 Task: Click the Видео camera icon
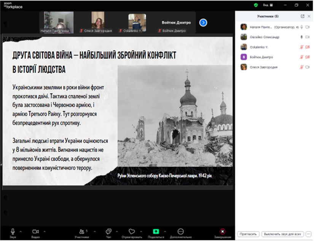coord(36,231)
